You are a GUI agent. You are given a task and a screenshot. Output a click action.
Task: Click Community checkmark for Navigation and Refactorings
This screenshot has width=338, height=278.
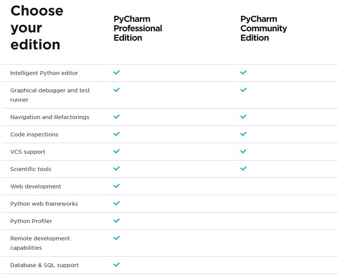coord(243,117)
